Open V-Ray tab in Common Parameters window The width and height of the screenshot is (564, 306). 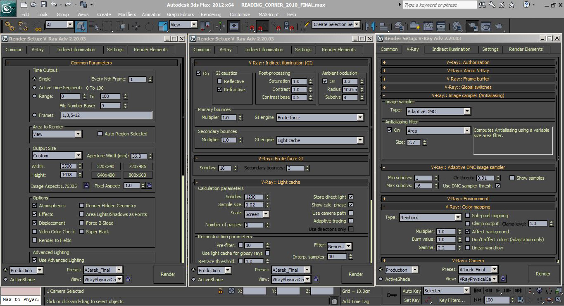(x=38, y=50)
